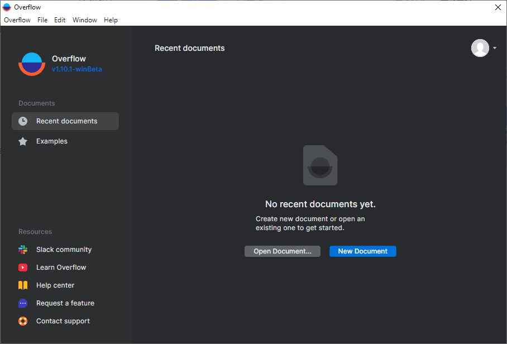Click the Slack community icon
Viewport: 507px width, 344px height.
click(x=23, y=250)
